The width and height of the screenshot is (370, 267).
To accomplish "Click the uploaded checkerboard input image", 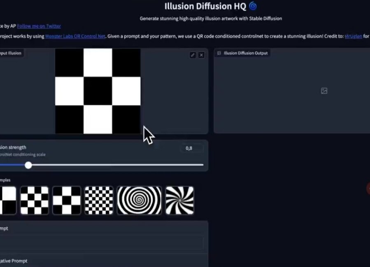I will click(98, 91).
